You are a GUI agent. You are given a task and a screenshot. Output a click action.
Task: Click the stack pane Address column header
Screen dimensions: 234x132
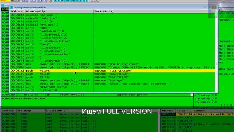point(168,111)
